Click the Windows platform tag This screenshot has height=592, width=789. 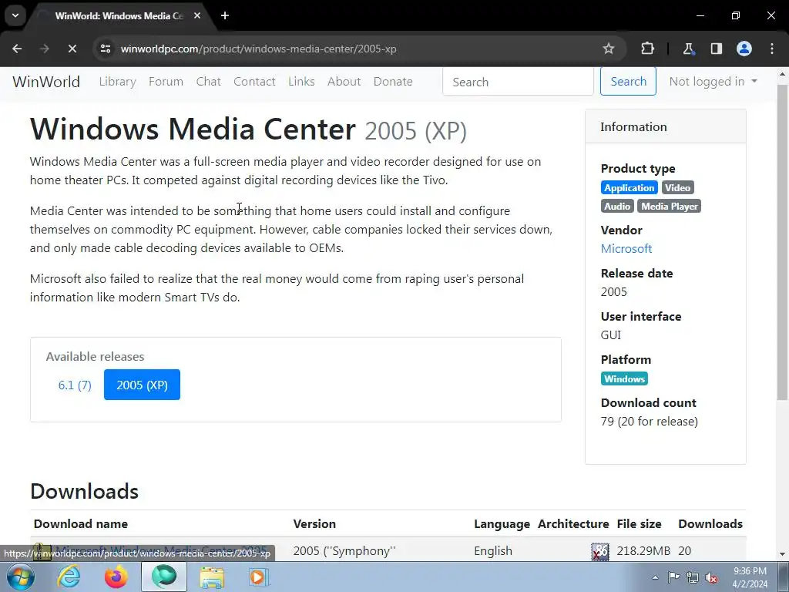click(624, 379)
